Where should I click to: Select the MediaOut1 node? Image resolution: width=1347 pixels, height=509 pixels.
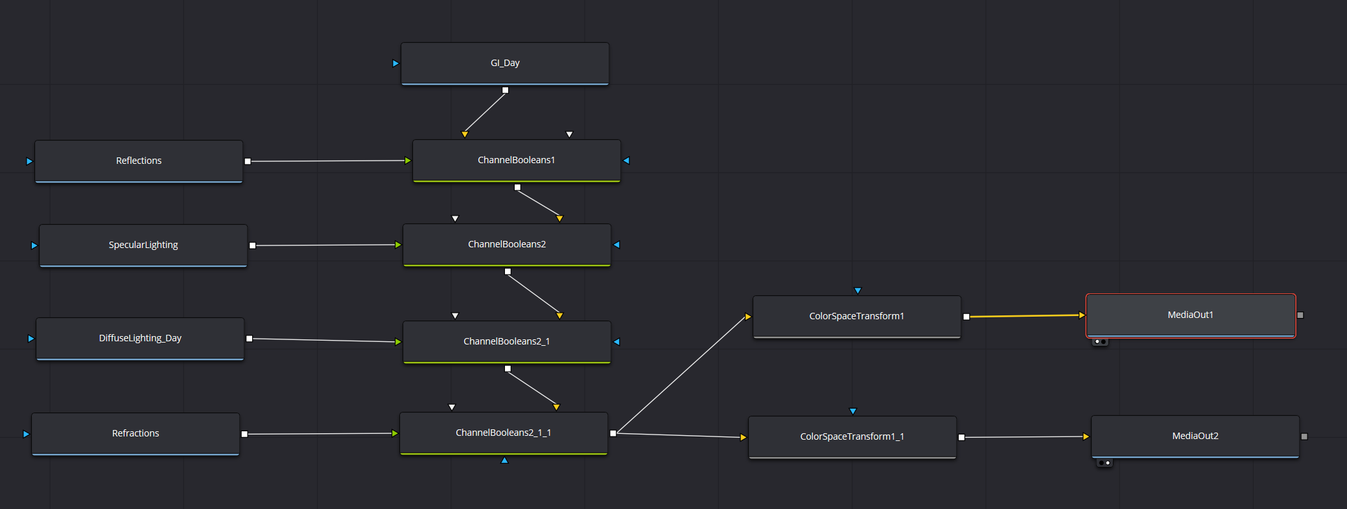[x=1191, y=315]
